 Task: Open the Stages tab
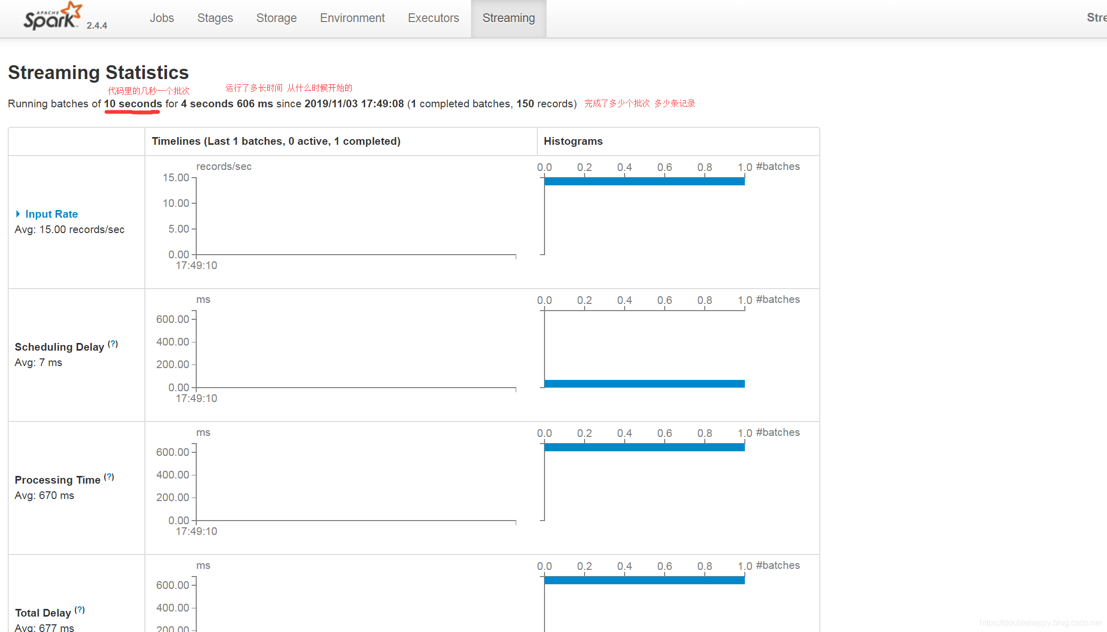[215, 18]
